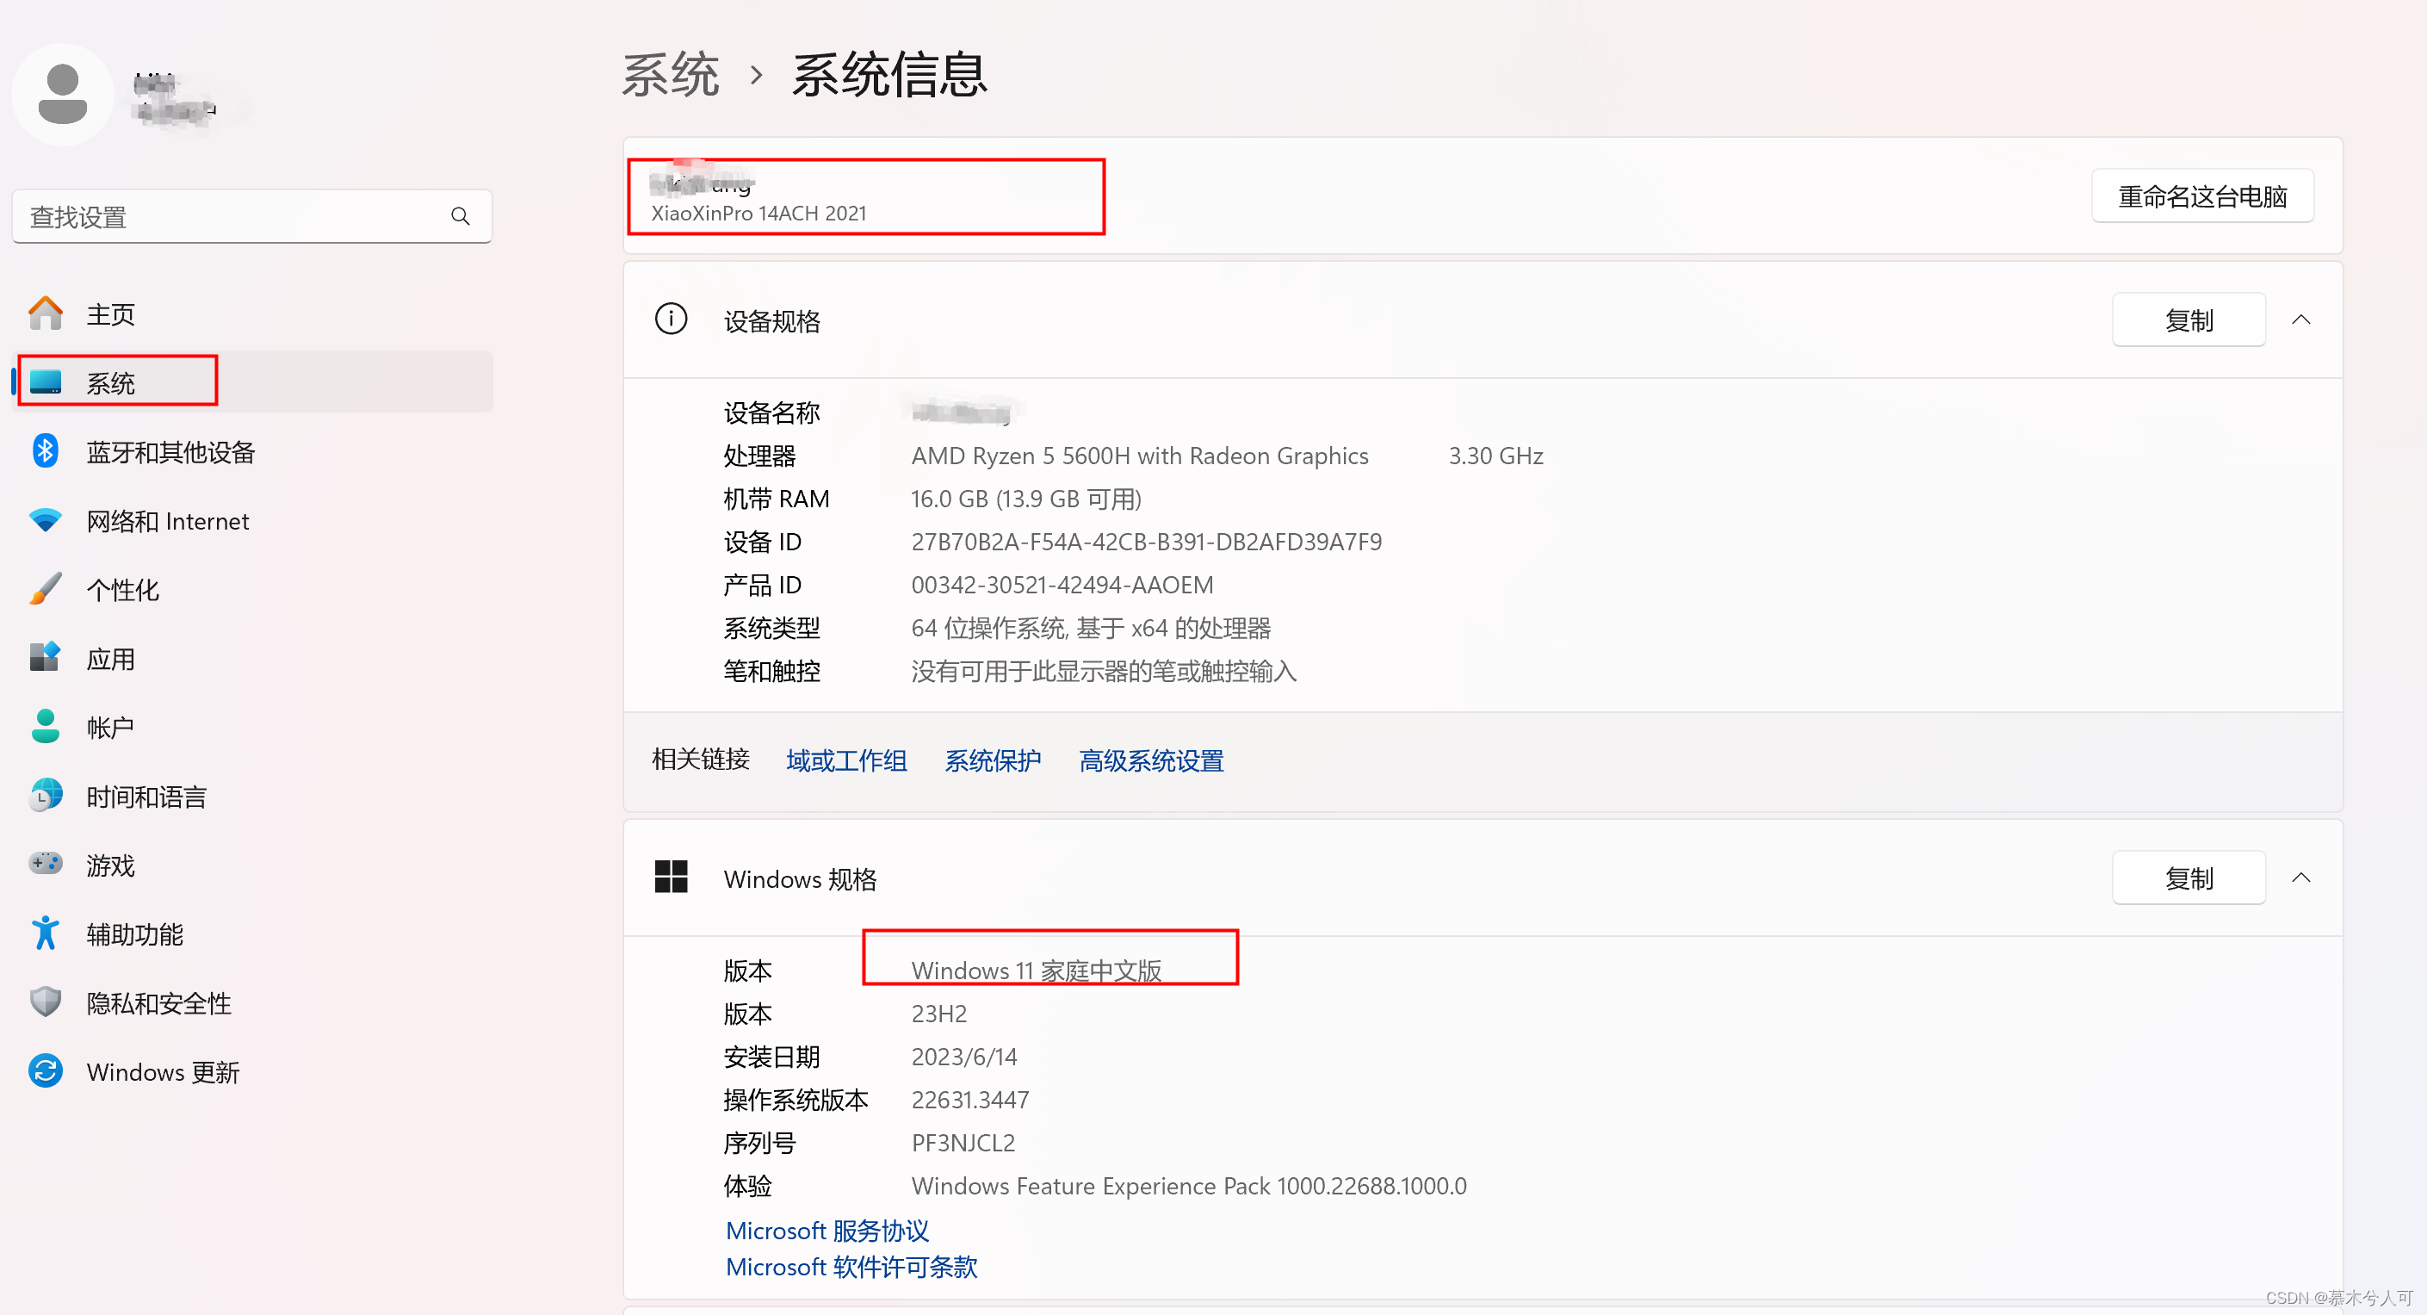
Task: Click the network Wi-Fi icon in sidebar
Action: pos(46,520)
